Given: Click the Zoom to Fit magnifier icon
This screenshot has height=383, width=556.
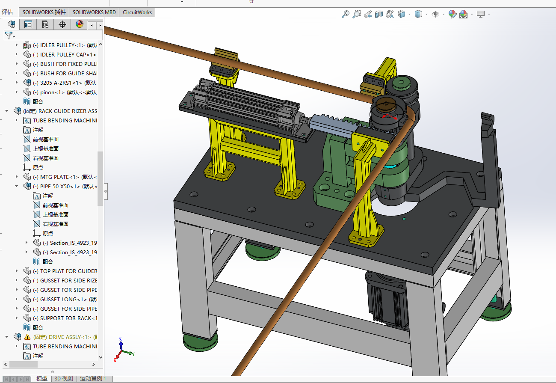Looking at the screenshot, I should 345,14.
